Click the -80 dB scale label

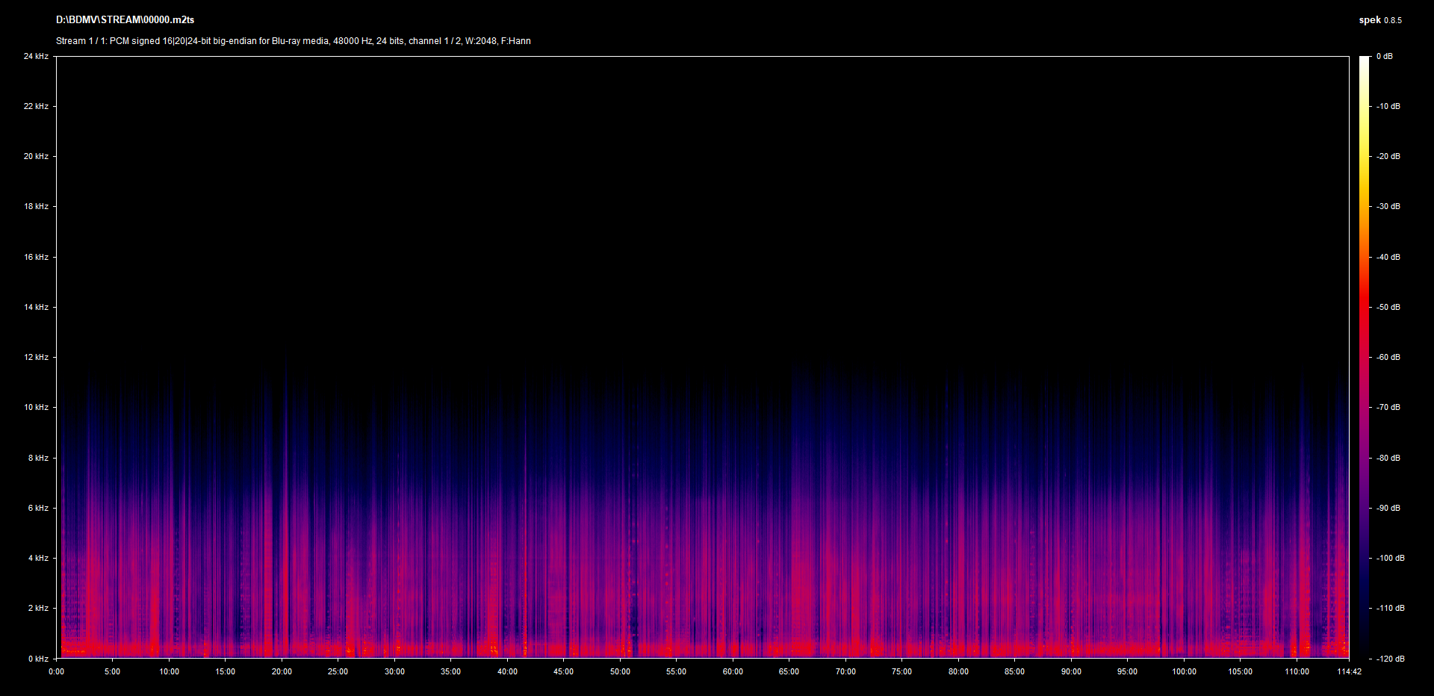[x=1388, y=459]
